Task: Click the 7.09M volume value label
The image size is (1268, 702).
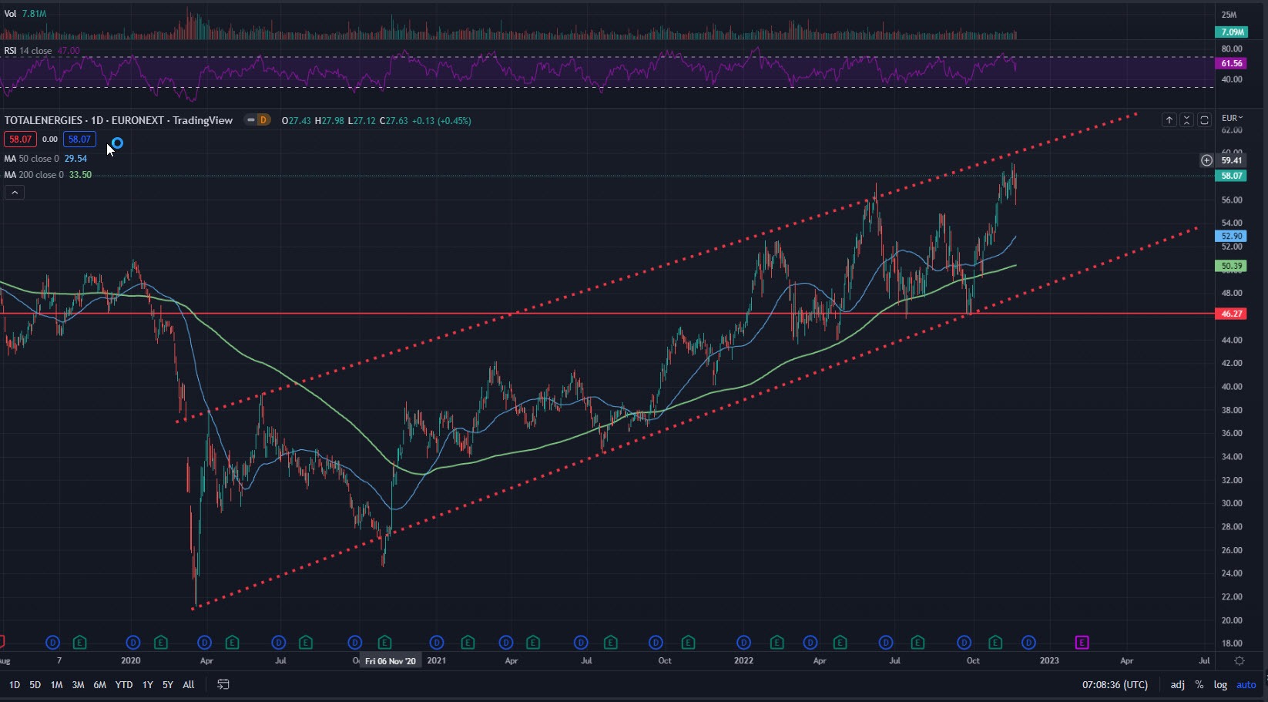Action: (x=1231, y=32)
